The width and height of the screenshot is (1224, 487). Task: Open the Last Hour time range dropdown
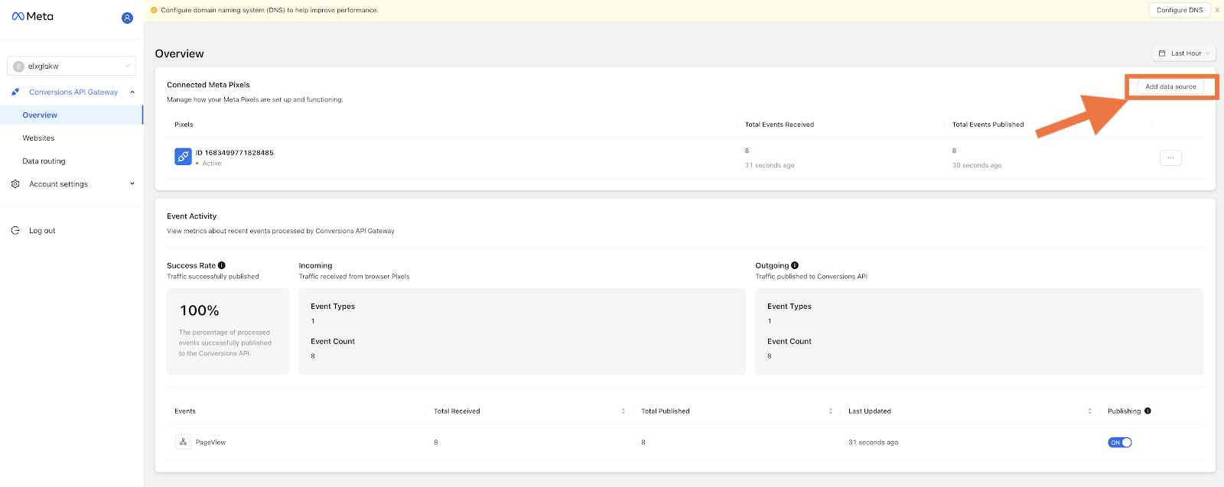pyautogui.click(x=1184, y=54)
